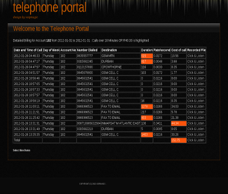Click the highlighted total 152.75 cell
This screenshot has width=228, height=194.
(x=179, y=140)
